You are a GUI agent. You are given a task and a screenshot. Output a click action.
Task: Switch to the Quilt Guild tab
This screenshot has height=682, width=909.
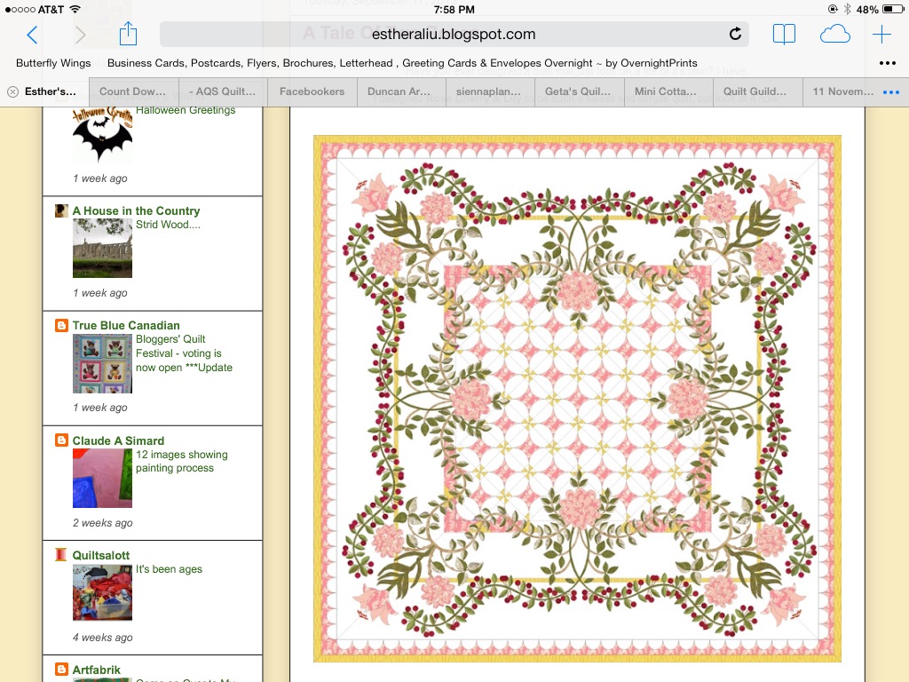(x=755, y=91)
